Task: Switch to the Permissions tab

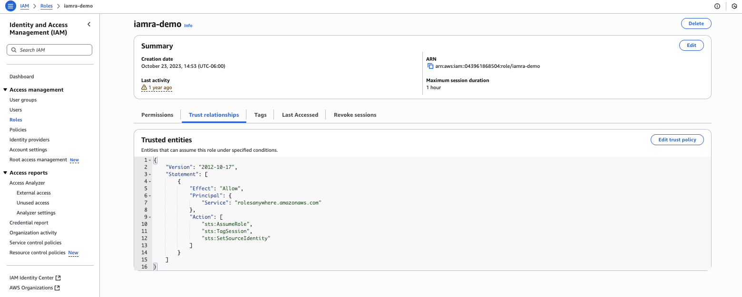Action: coord(157,114)
